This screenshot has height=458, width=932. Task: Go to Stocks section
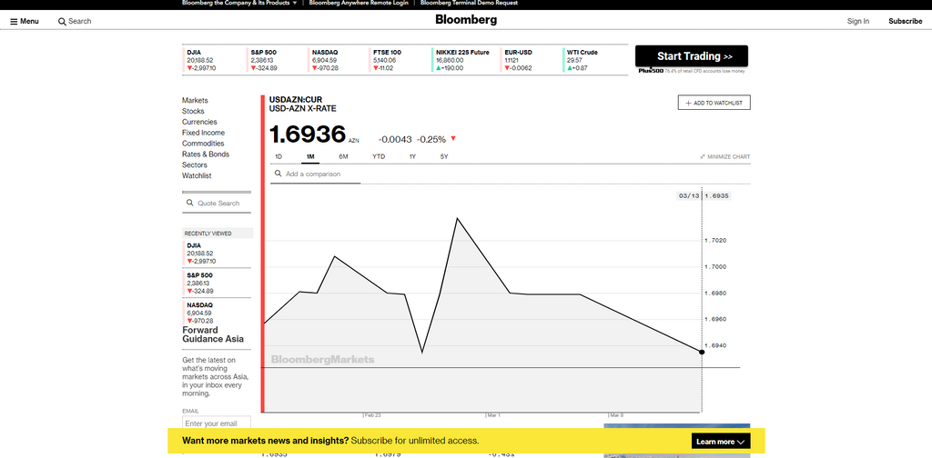coord(193,111)
